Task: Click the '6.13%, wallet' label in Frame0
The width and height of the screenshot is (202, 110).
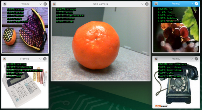Action: click(x=15, y=16)
